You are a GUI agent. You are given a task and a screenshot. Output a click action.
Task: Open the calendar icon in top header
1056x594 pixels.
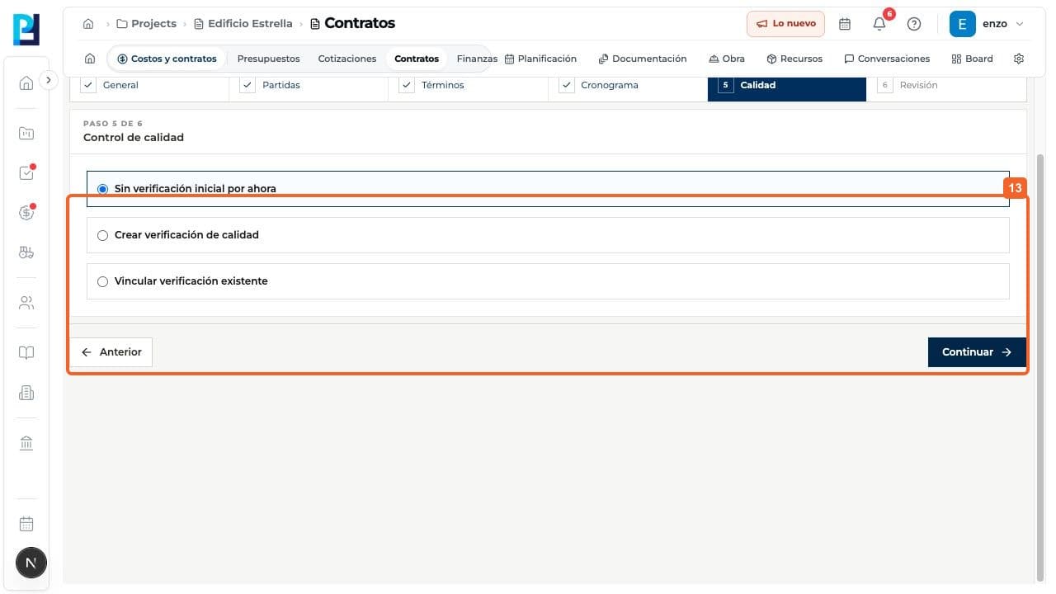pyautogui.click(x=845, y=24)
